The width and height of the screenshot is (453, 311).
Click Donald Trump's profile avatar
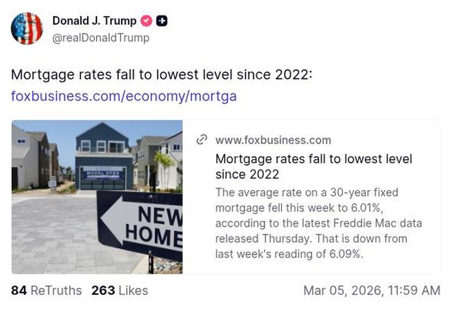[x=28, y=27]
